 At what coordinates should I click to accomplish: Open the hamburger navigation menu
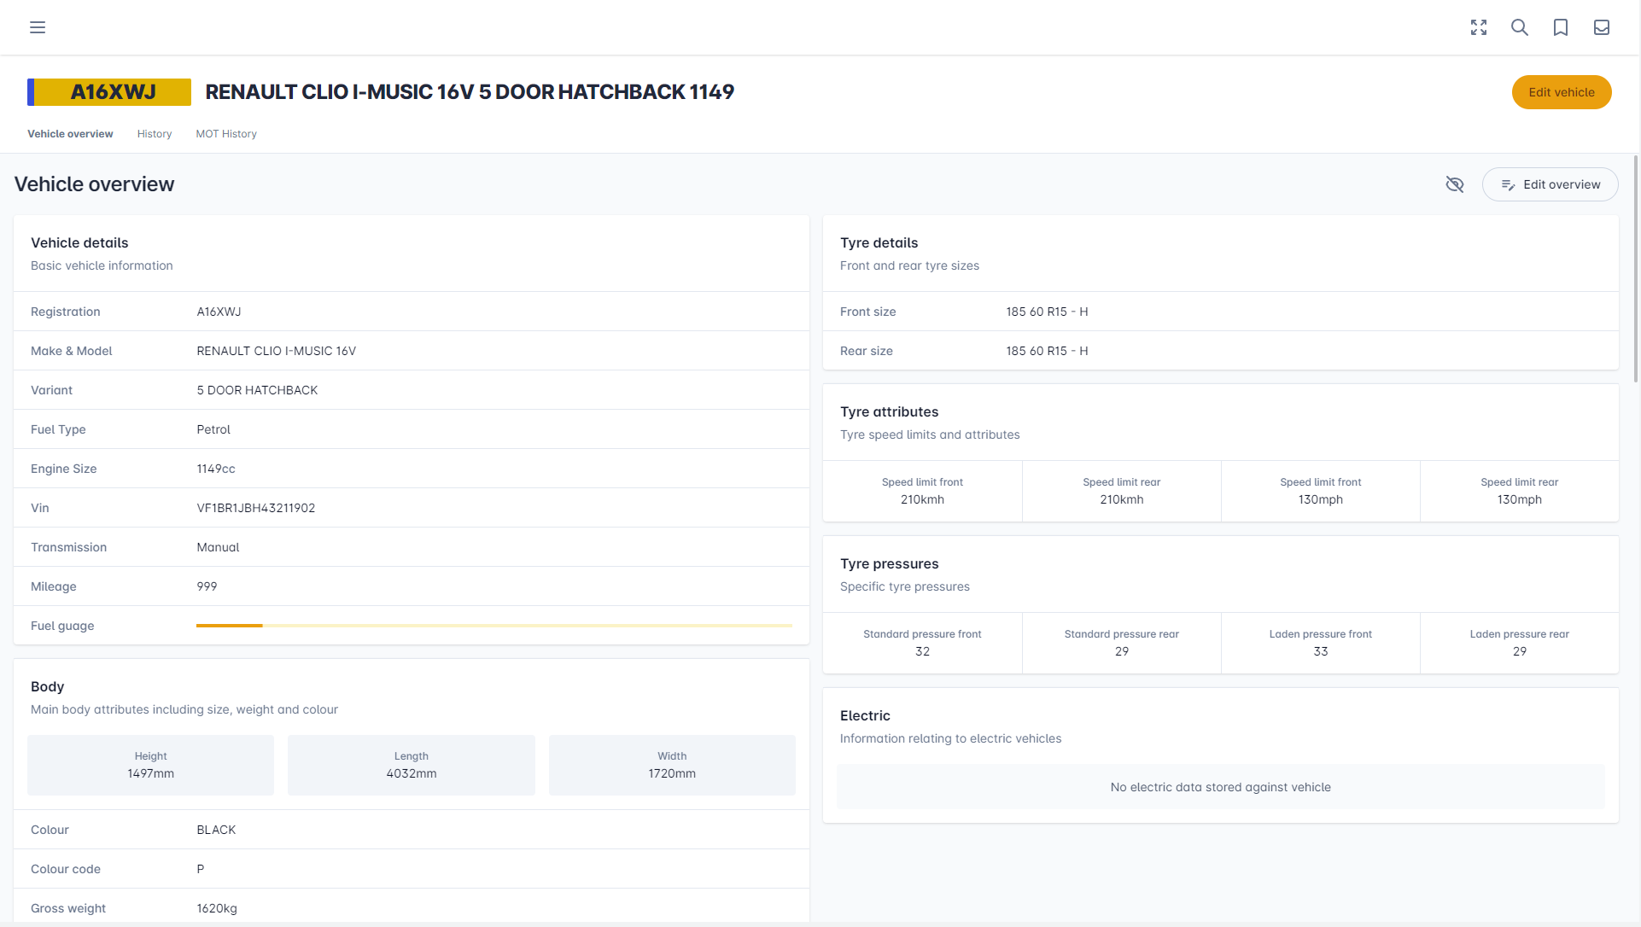coord(38,26)
